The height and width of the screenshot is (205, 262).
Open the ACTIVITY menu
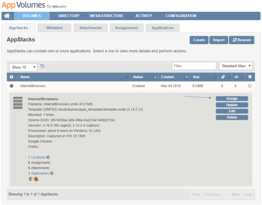coord(144,16)
